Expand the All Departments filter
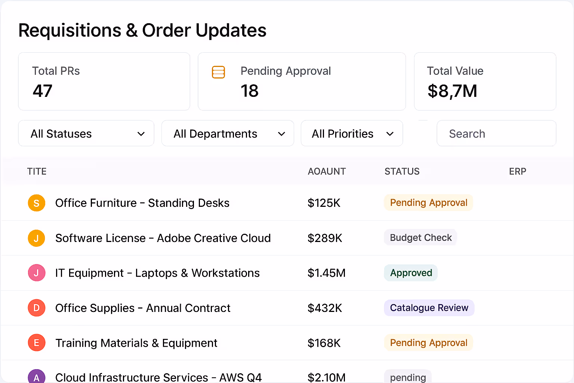The width and height of the screenshot is (574, 383). coord(228,133)
